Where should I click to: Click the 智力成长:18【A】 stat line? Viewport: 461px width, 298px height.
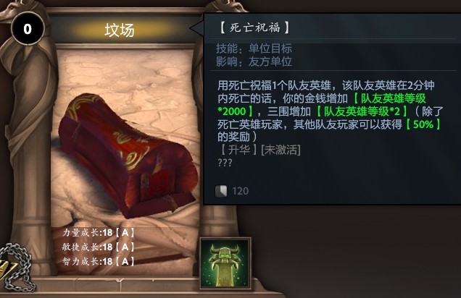(x=98, y=261)
